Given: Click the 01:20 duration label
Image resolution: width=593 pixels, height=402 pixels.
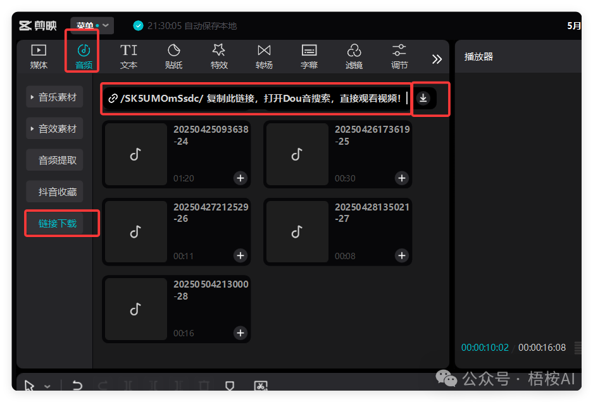Looking at the screenshot, I should (184, 178).
